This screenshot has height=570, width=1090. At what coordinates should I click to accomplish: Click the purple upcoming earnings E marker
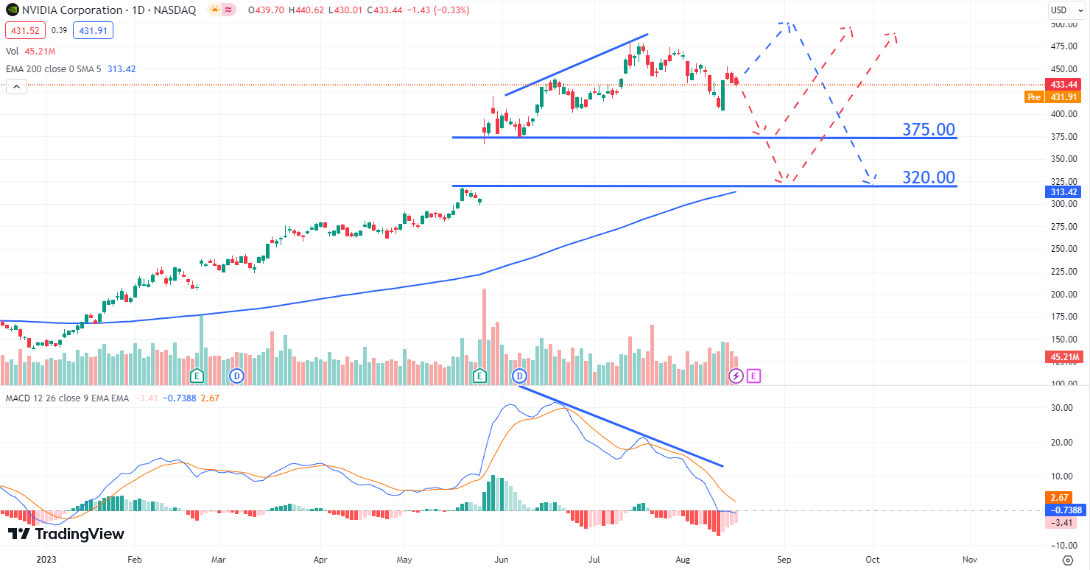tap(753, 376)
